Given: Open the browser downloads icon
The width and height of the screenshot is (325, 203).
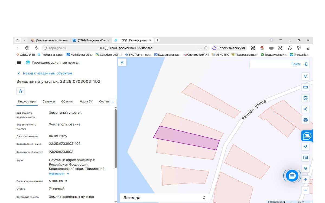Looking at the screenshot, I should point(308,48).
